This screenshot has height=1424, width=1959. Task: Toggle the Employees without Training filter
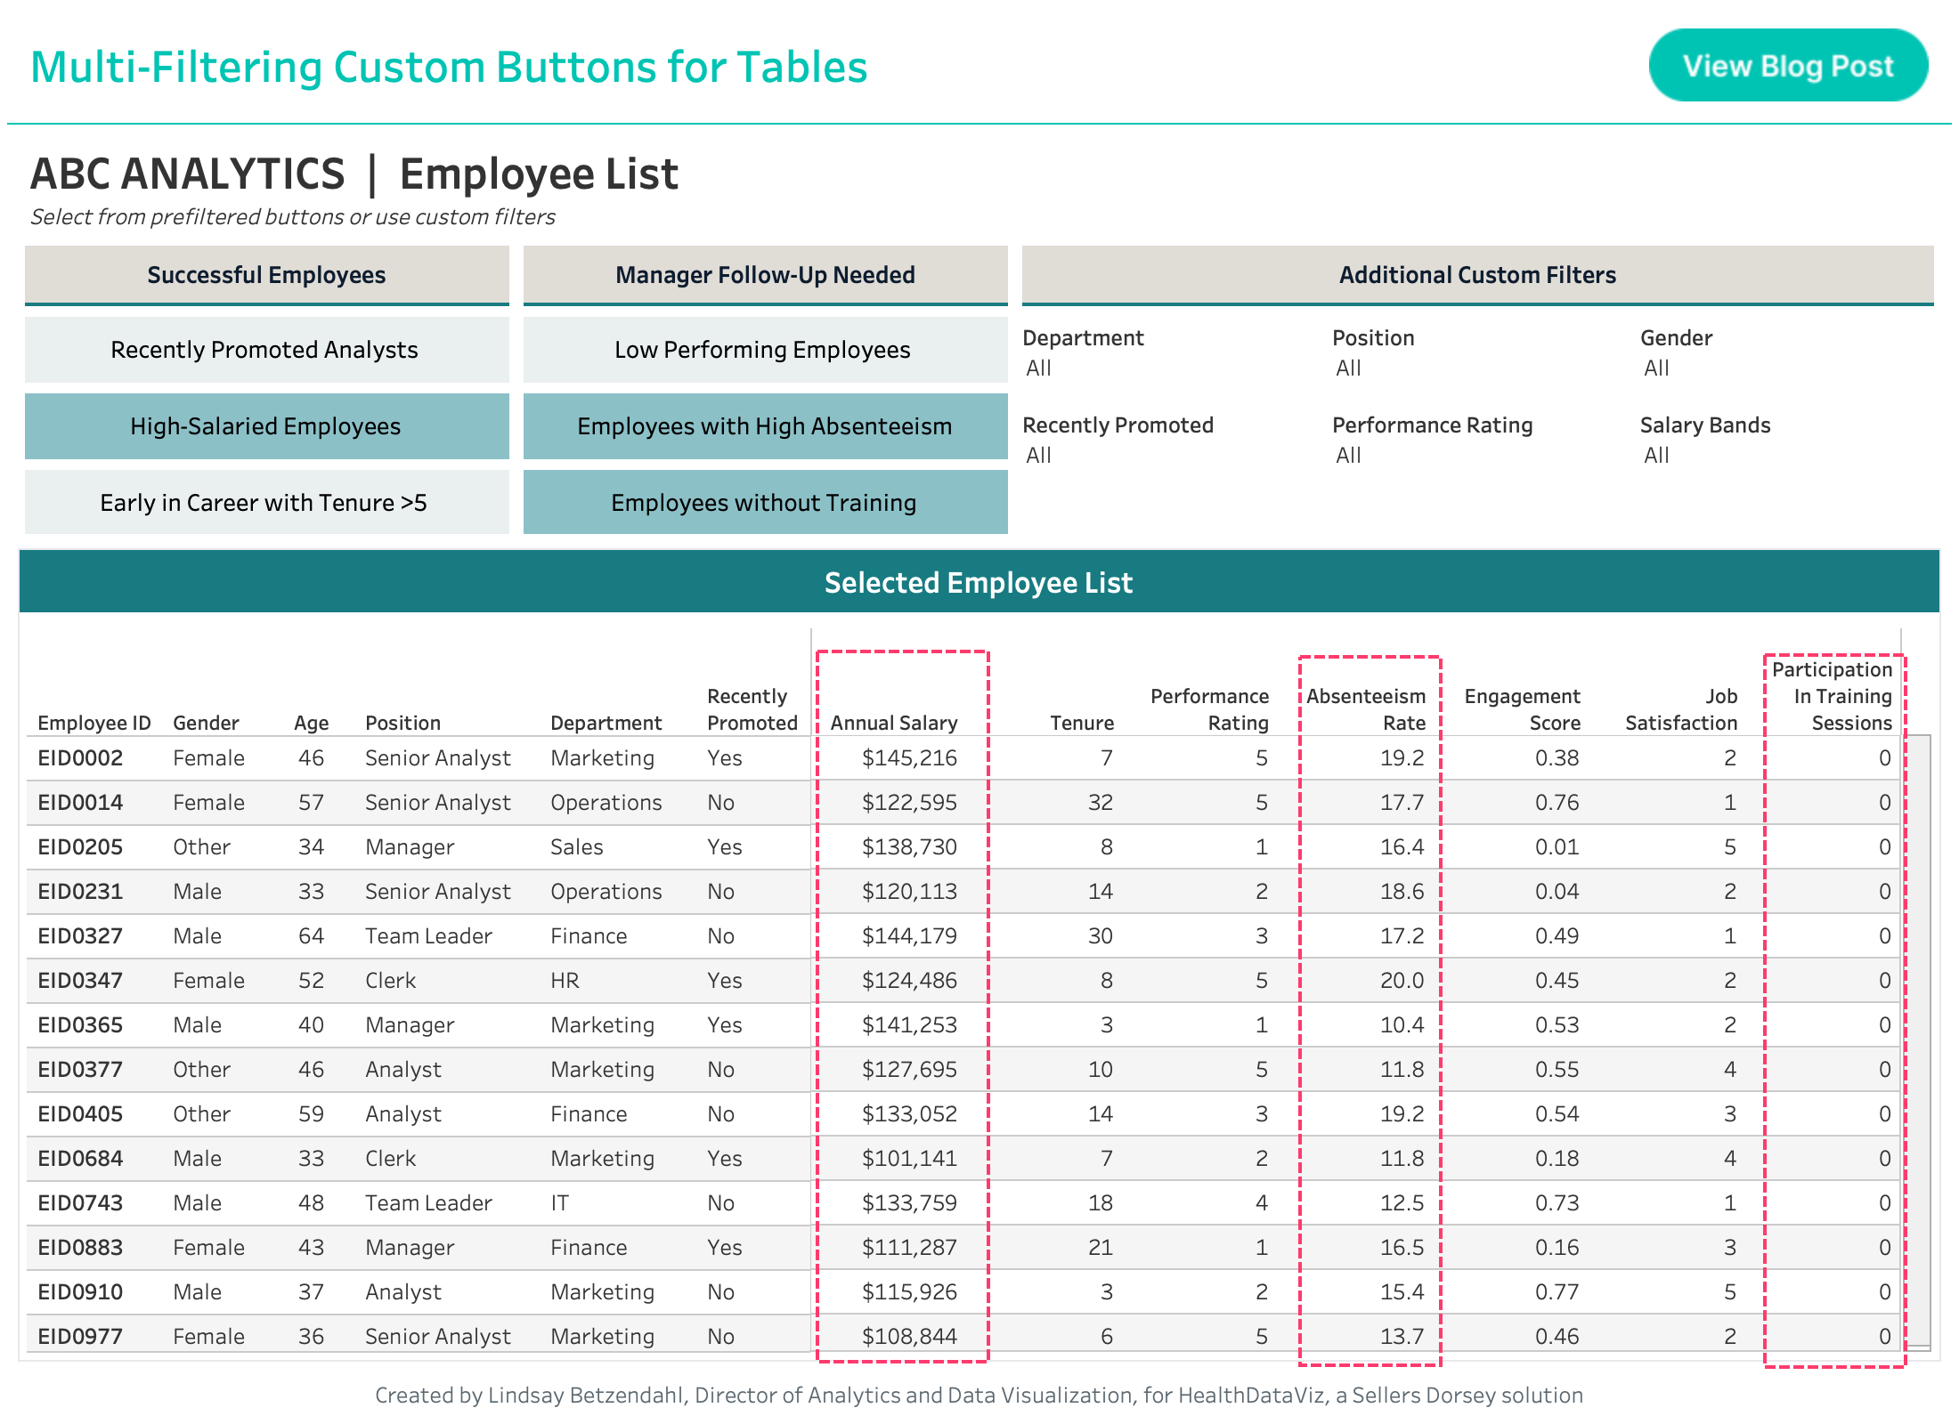pos(764,502)
